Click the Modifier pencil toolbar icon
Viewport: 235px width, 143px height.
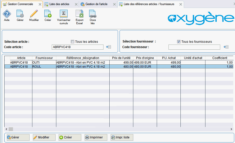[x=34, y=14]
